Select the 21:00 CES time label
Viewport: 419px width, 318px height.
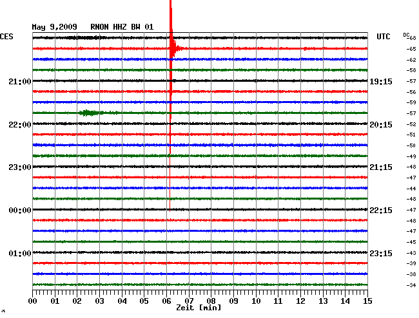click(20, 81)
